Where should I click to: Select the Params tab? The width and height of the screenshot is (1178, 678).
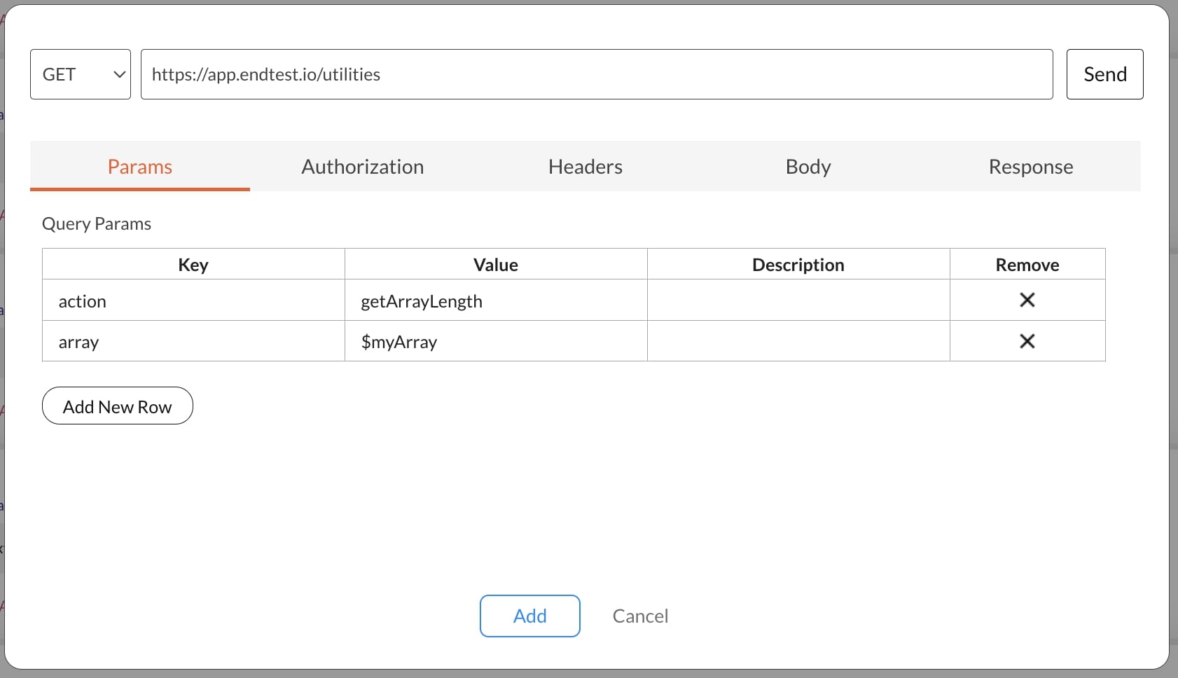pos(139,167)
